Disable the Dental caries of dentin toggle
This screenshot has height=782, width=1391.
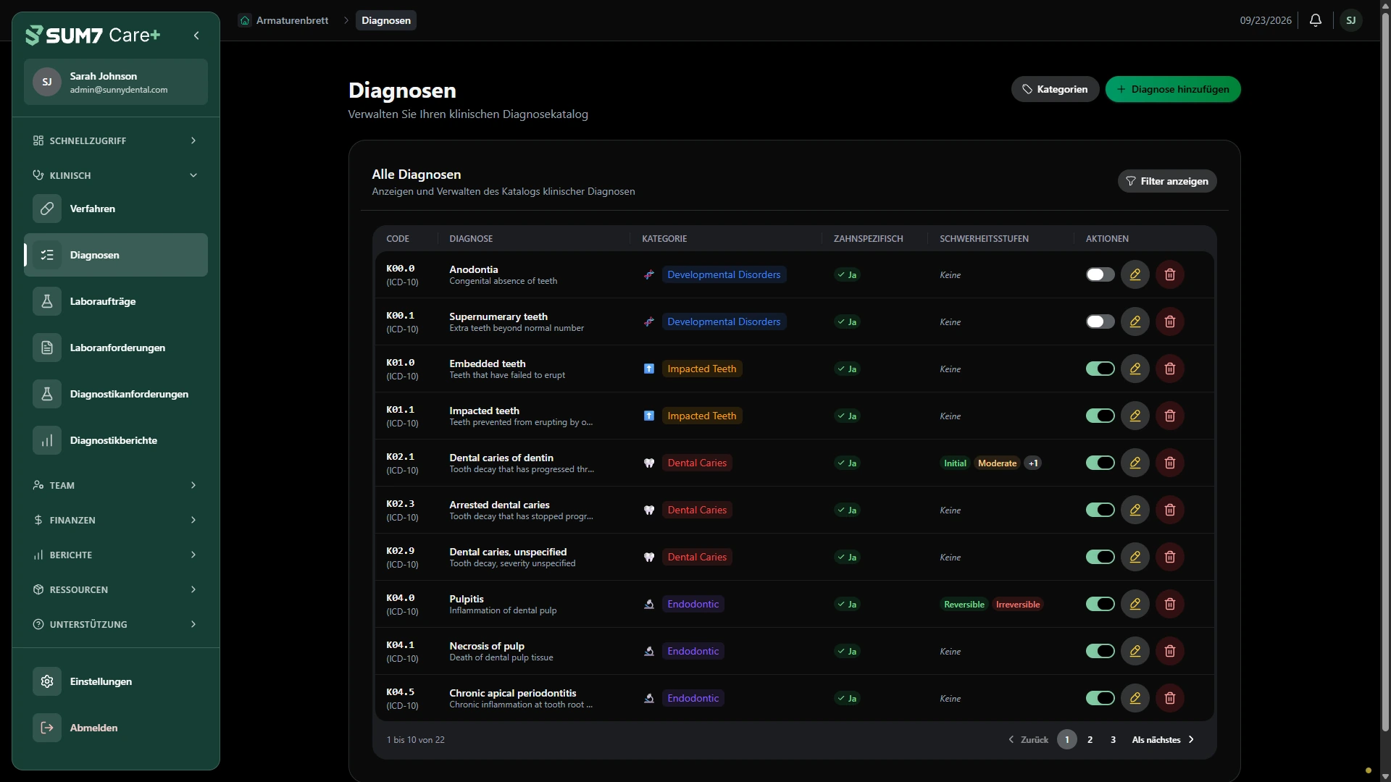click(x=1100, y=463)
